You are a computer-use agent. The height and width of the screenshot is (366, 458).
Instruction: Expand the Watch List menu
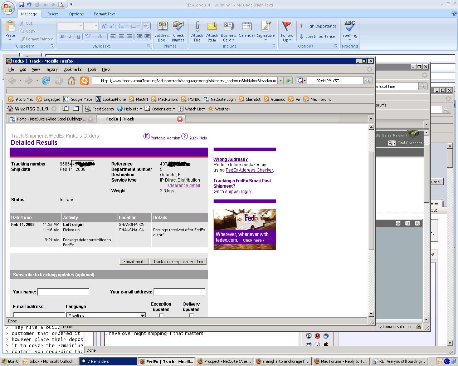(192, 109)
